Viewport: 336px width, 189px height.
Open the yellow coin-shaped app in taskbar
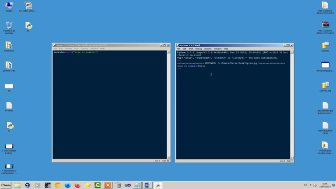pyautogui.click(x=88, y=185)
